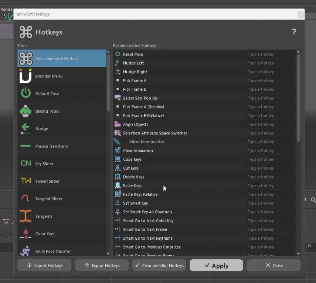
Task: Focus hotkey field for Pick Frame A
Action: (271, 80)
